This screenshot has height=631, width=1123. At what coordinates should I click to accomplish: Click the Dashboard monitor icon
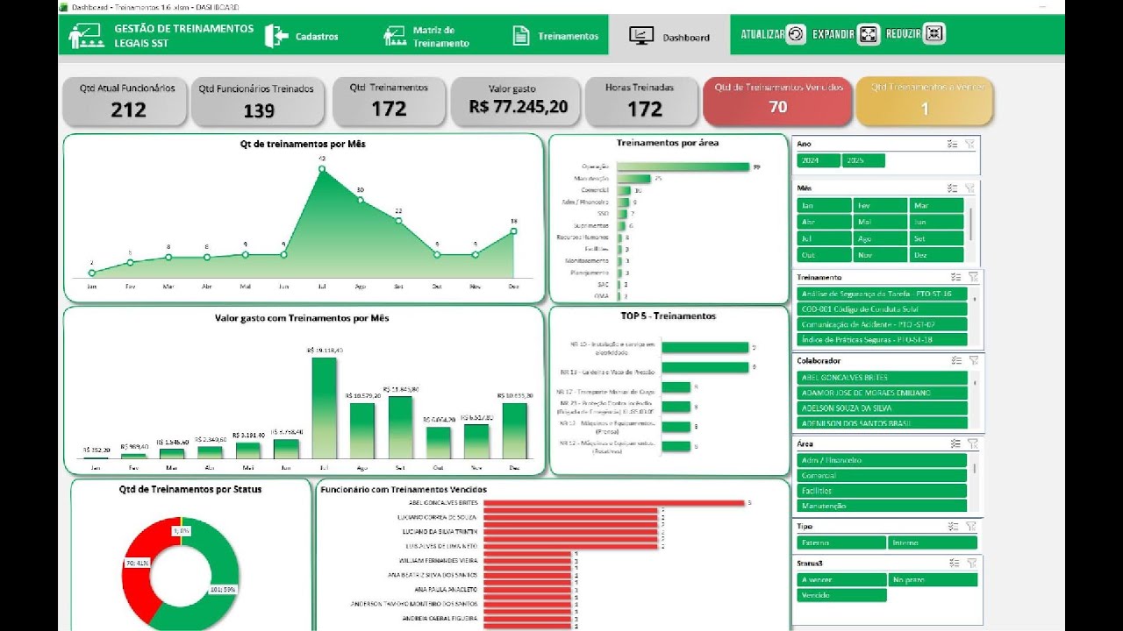[642, 36]
